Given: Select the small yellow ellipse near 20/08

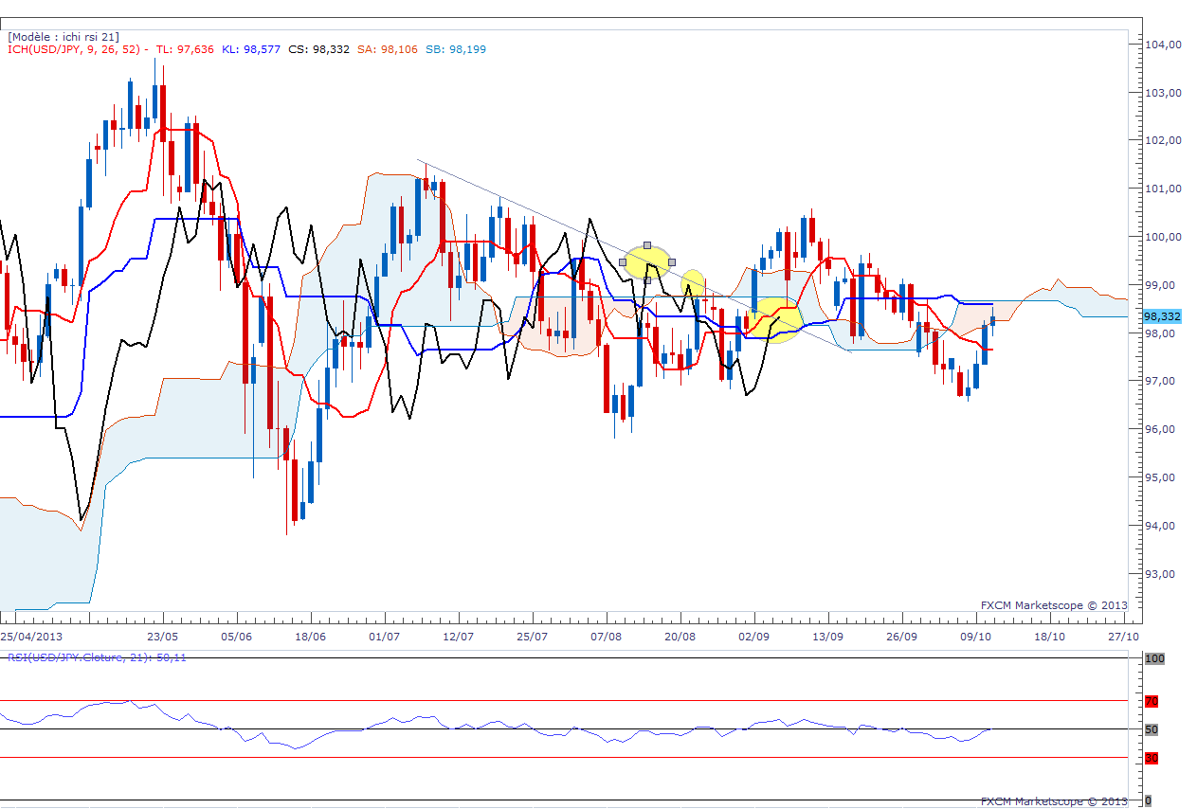Looking at the screenshot, I should pos(694,282).
